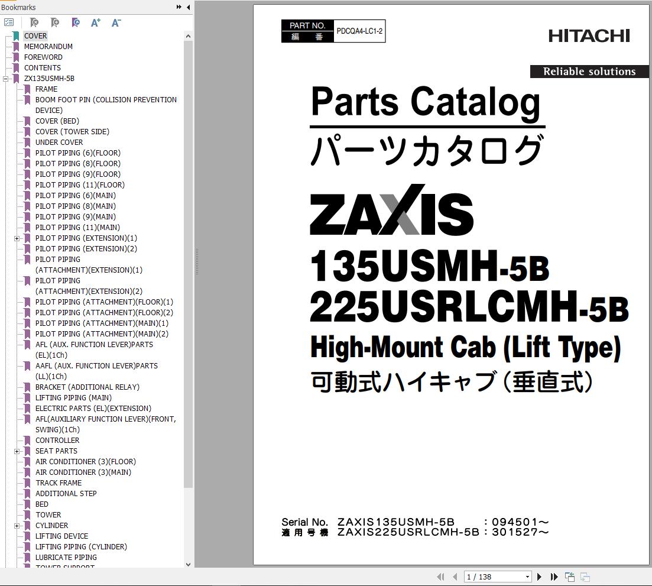Open ELECTRIC PARTS (EL)(EXTENSION) bookmark

tap(93, 409)
